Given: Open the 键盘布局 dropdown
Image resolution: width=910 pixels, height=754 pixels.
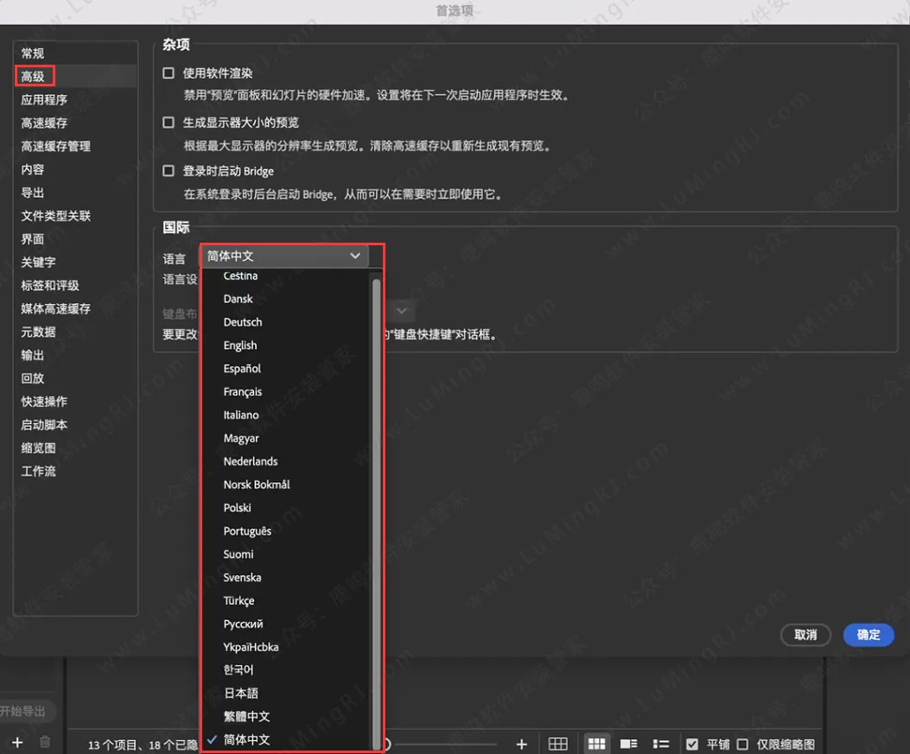Looking at the screenshot, I should point(400,311).
